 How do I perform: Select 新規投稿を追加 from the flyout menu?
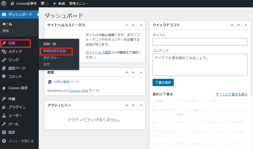54,51
